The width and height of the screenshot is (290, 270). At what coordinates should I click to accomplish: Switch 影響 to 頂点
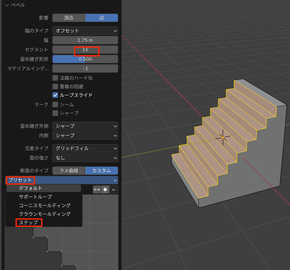pyautogui.click(x=69, y=18)
